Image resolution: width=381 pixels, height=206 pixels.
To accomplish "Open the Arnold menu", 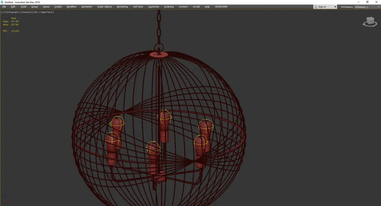I will [196, 7].
